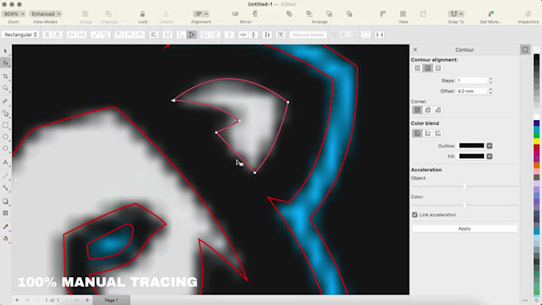The height and width of the screenshot is (305, 542).
Task: Select the Drop Shadow effects tool
Action: pyautogui.click(x=6, y=201)
